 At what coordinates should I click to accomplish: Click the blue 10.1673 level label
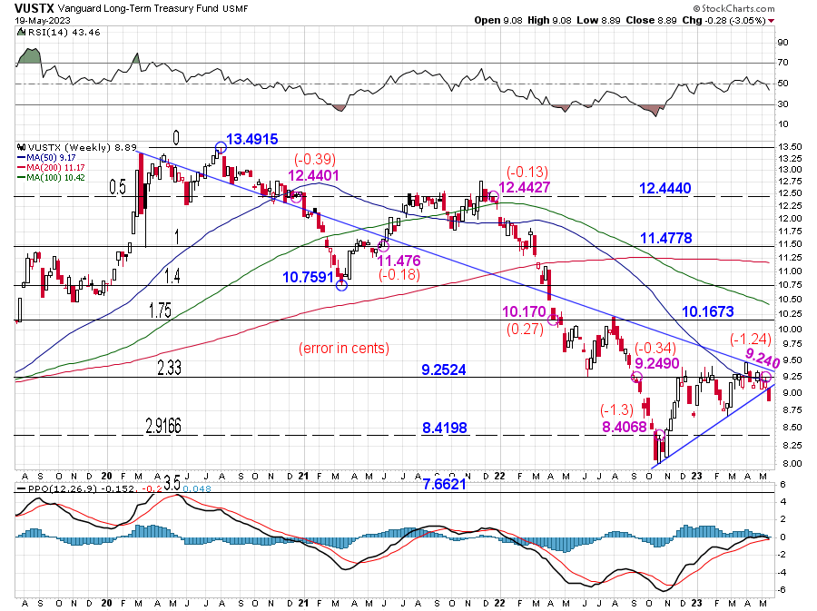(707, 311)
